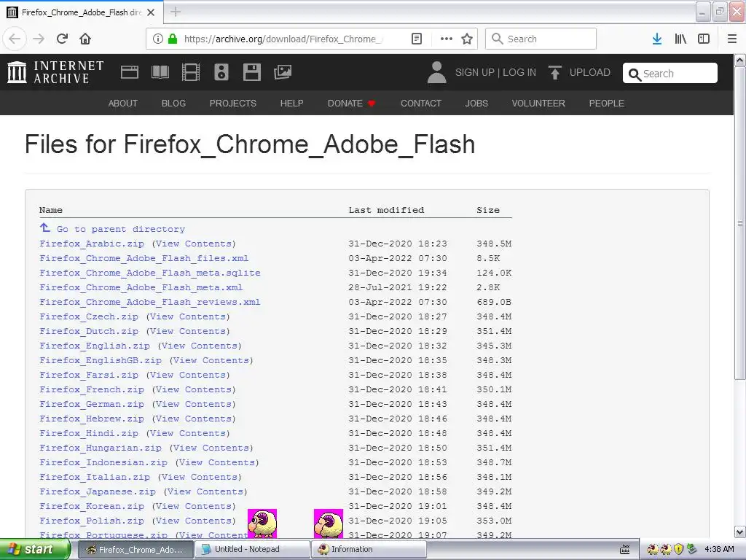746x560 pixels.
Task: Focus the Firefox toolbar Search box
Action: point(541,39)
